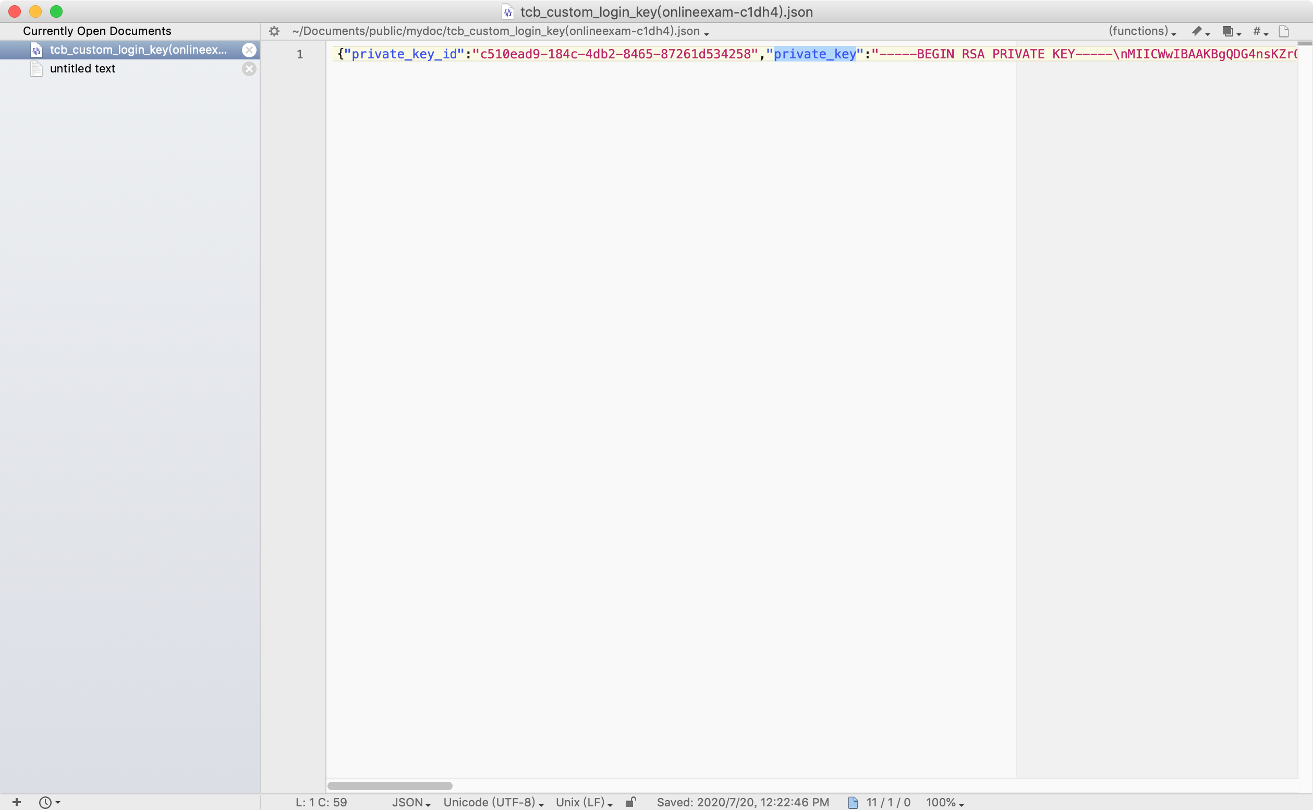Open the # includes menu icon
Viewport: 1313px width, 810px height.
pos(1259,31)
